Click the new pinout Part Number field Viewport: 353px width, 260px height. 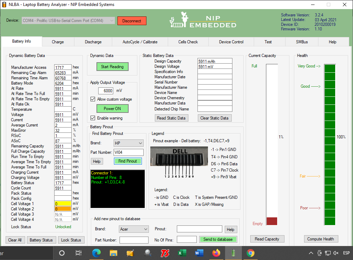(x=134, y=240)
